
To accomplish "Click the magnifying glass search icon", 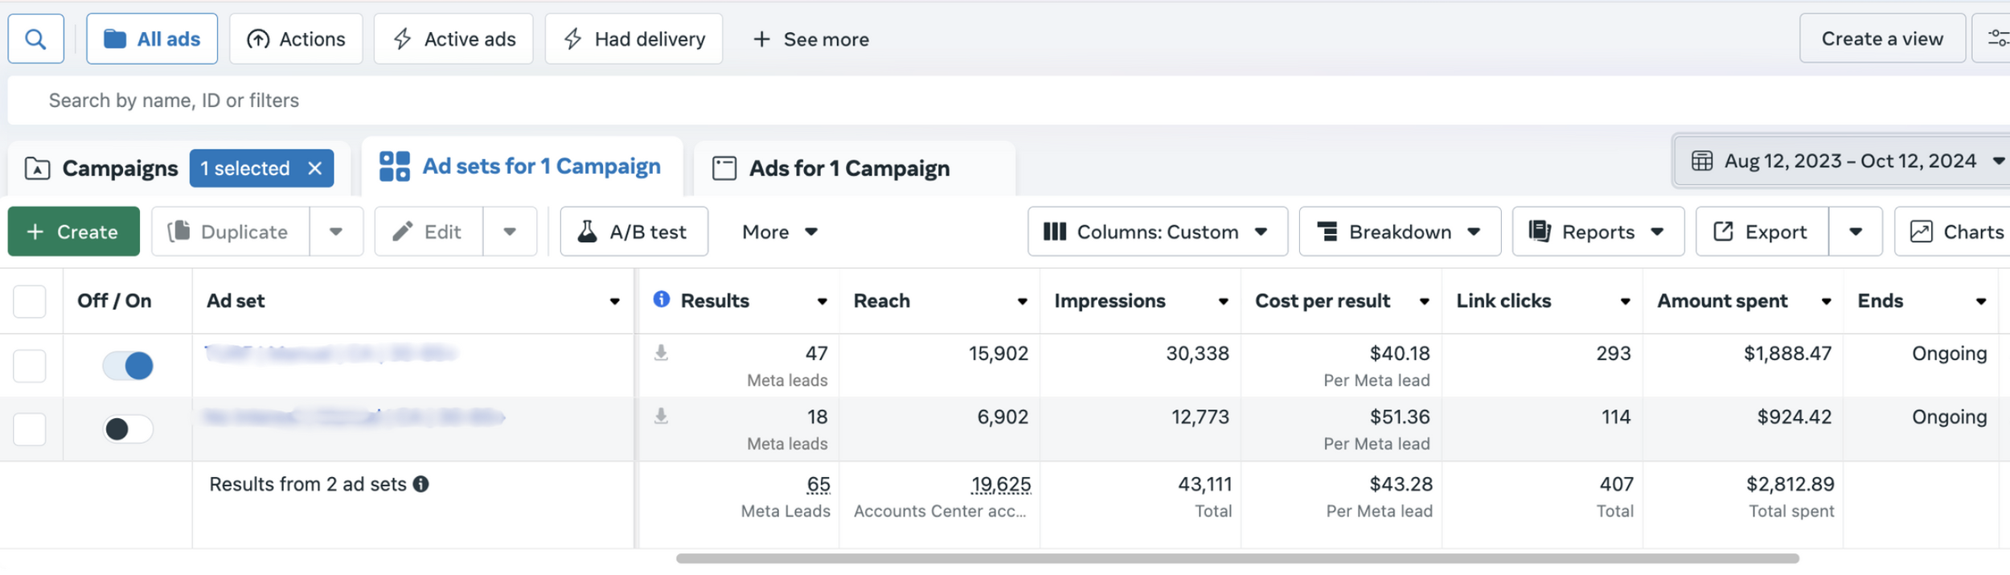I will point(35,39).
